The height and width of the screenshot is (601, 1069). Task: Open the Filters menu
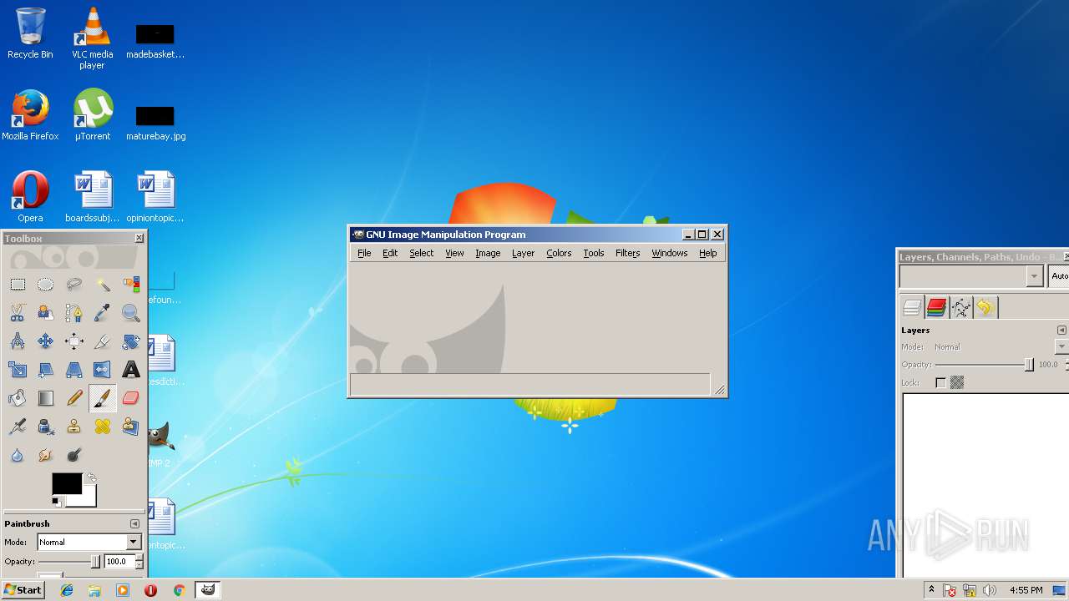click(627, 253)
